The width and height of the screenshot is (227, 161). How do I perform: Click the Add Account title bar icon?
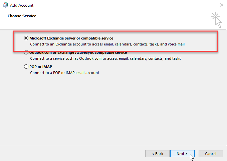[5, 5]
